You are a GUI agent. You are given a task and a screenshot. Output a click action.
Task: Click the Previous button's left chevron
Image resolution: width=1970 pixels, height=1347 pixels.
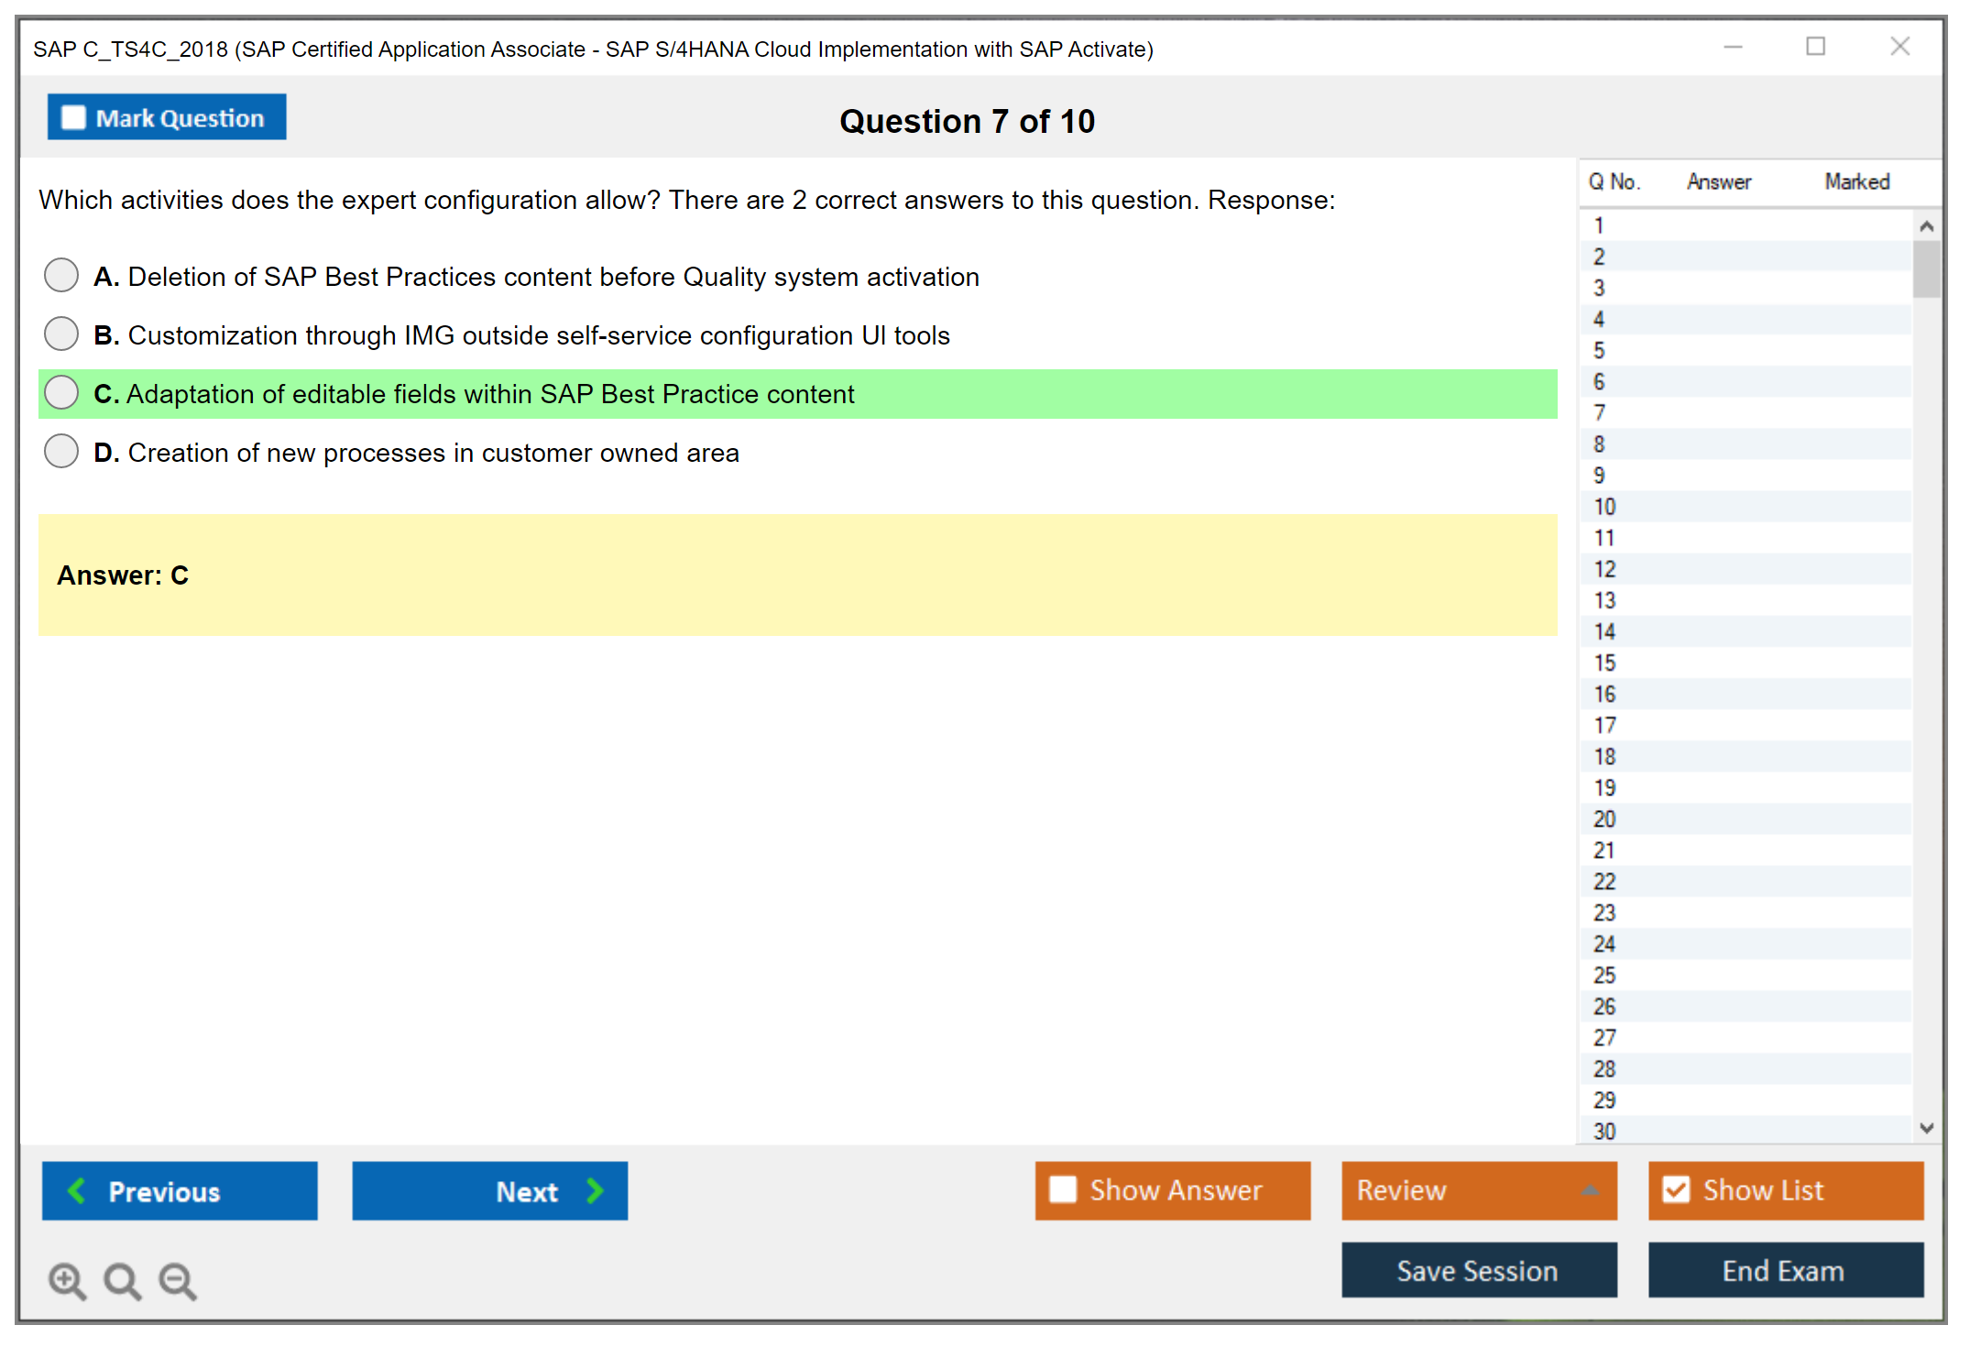[x=77, y=1190]
